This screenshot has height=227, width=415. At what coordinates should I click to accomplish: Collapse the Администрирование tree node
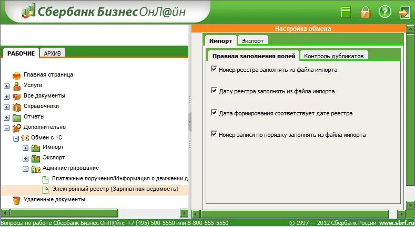click(x=25, y=169)
